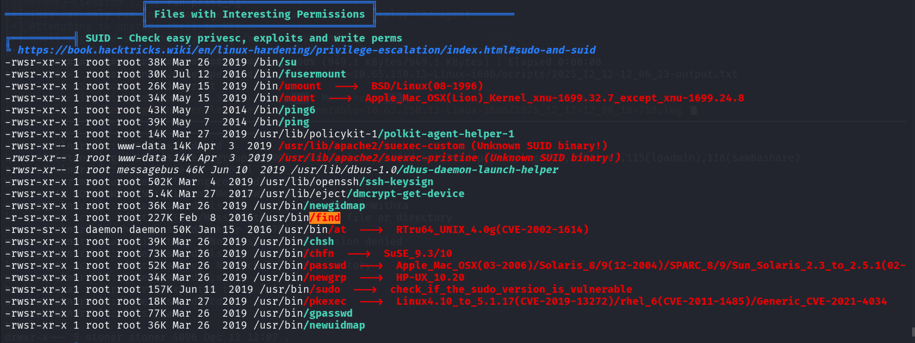Click the dmcrypt-get-device filename
Screen dimensions: 915x343
tap(405, 194)
